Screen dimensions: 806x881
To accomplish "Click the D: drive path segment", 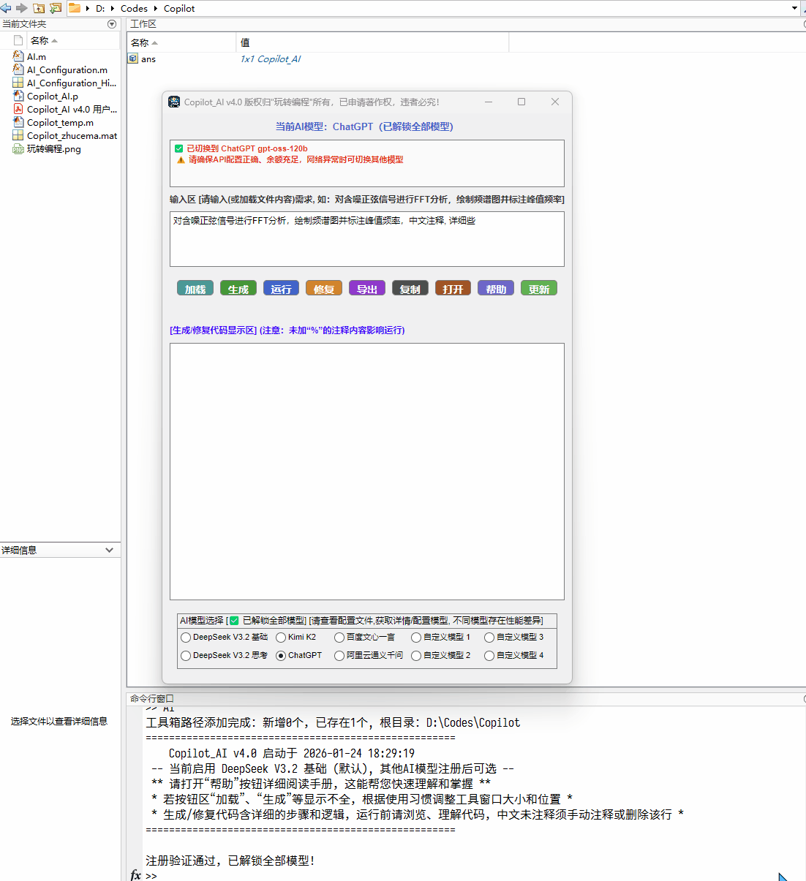I will point(101,8).
